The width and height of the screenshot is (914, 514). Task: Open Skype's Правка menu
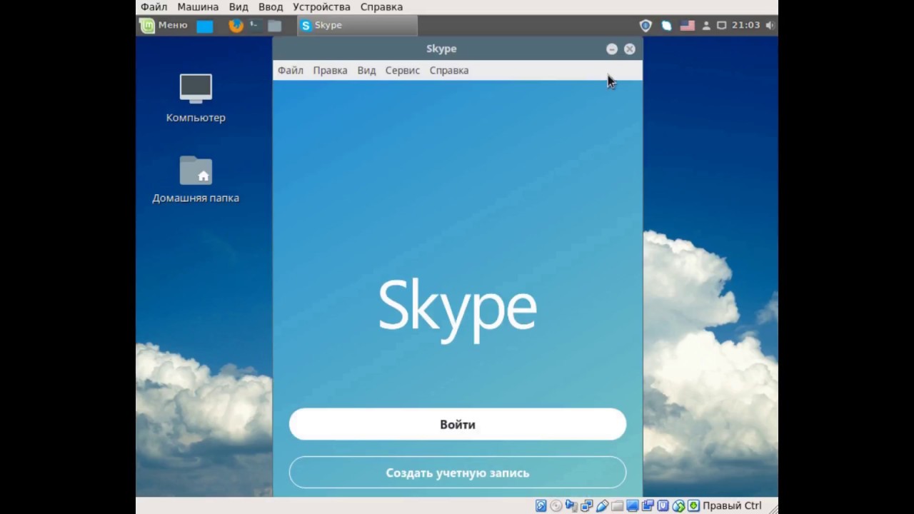[330, 70]
